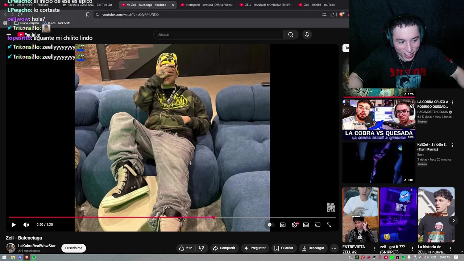
Task: Switch to theater mode view
Action: 306,225
